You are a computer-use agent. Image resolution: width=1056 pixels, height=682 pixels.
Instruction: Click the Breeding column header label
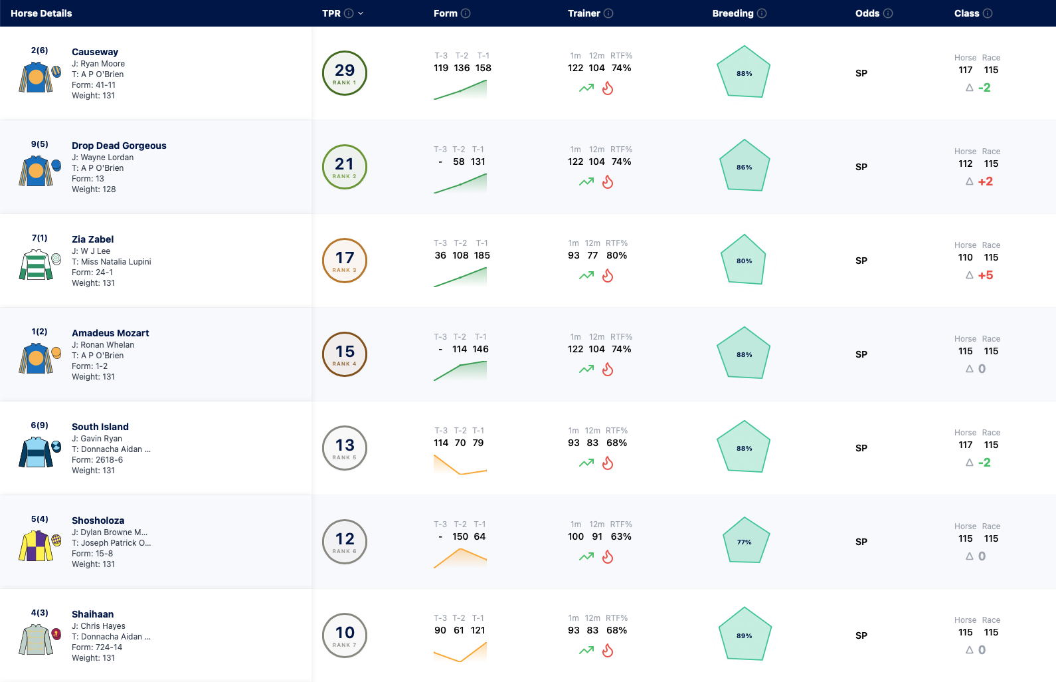733,13
